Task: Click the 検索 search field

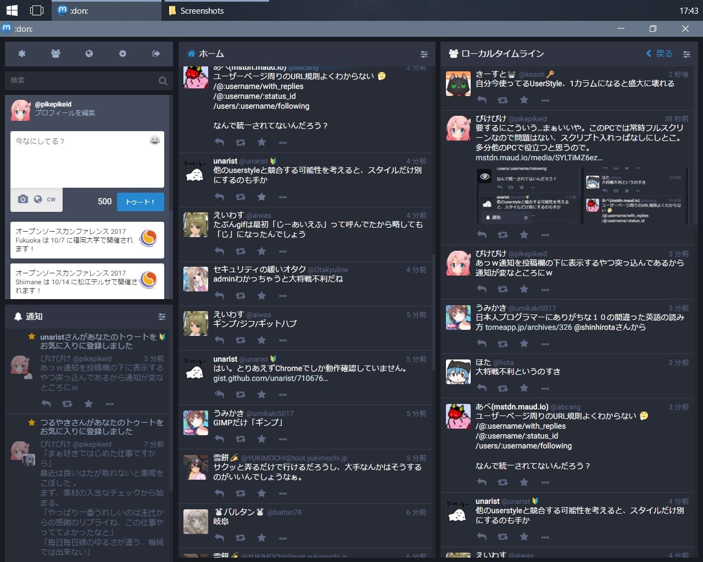Action: (x=82, y=80)
